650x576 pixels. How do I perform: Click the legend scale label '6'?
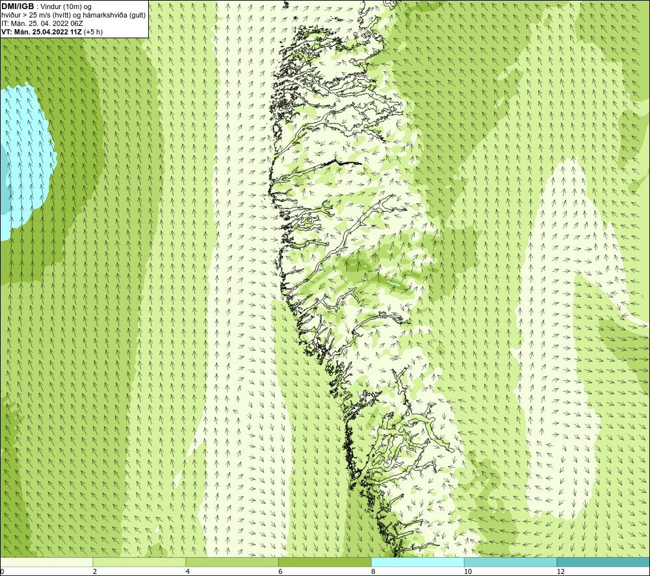click(x=281, y=572)
